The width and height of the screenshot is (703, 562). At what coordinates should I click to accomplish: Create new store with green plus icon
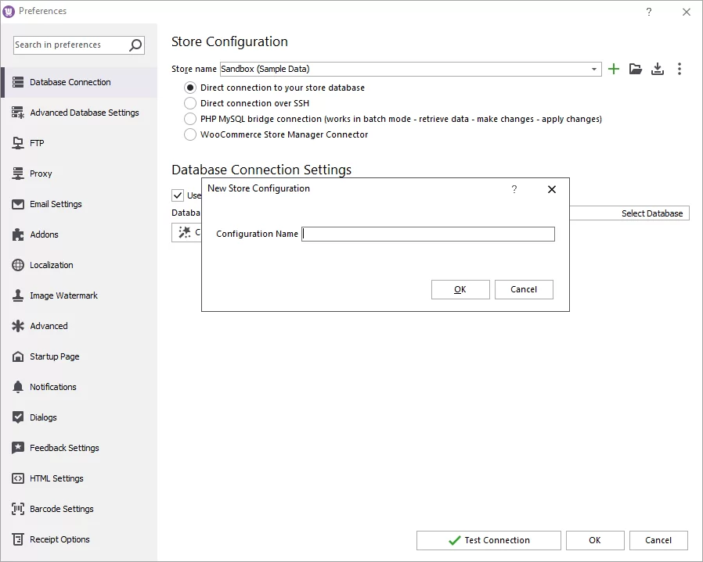[614, 69]
